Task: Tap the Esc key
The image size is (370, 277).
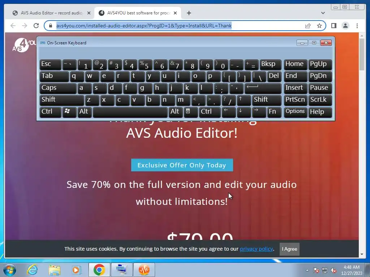Action: pos(51,65)
